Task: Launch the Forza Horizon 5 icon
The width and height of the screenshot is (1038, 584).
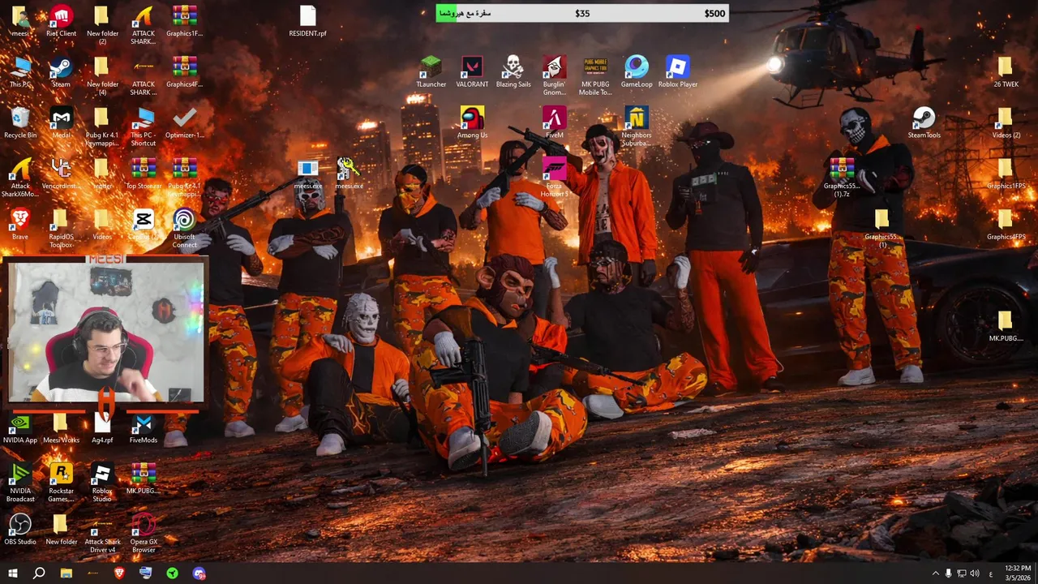Action: tap(555, 178)
